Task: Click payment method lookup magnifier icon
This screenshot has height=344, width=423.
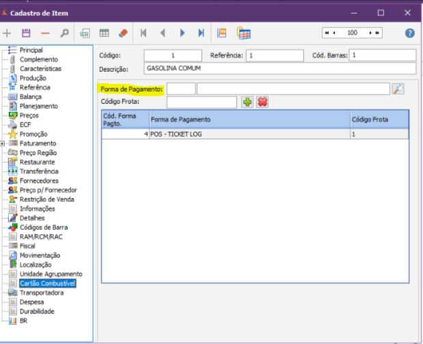Action: 398,89
